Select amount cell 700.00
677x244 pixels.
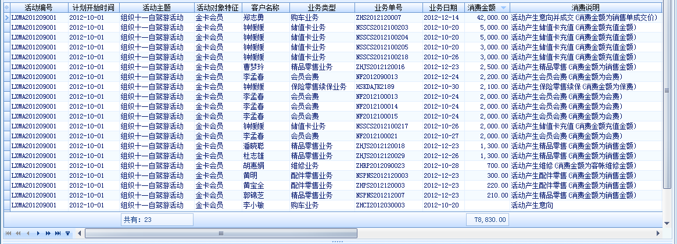[x=487, y=166]
